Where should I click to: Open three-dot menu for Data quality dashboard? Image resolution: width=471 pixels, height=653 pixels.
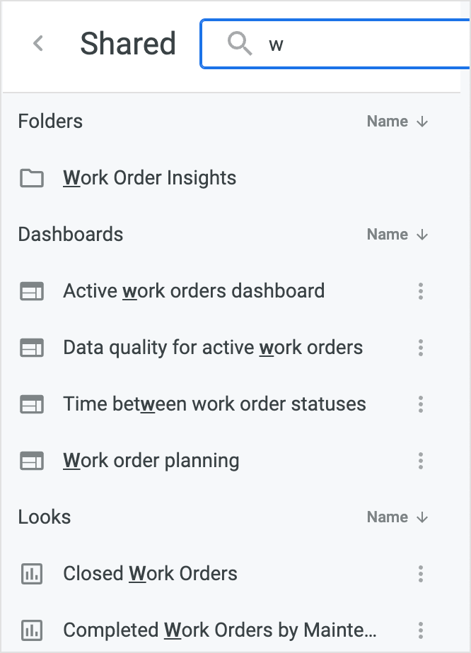(x=421, y=348)
